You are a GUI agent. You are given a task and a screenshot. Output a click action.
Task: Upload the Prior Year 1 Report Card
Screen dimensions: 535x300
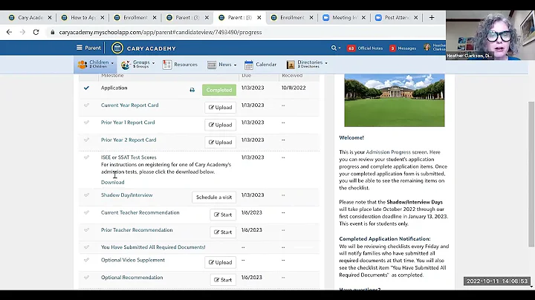tap(221, 125)
